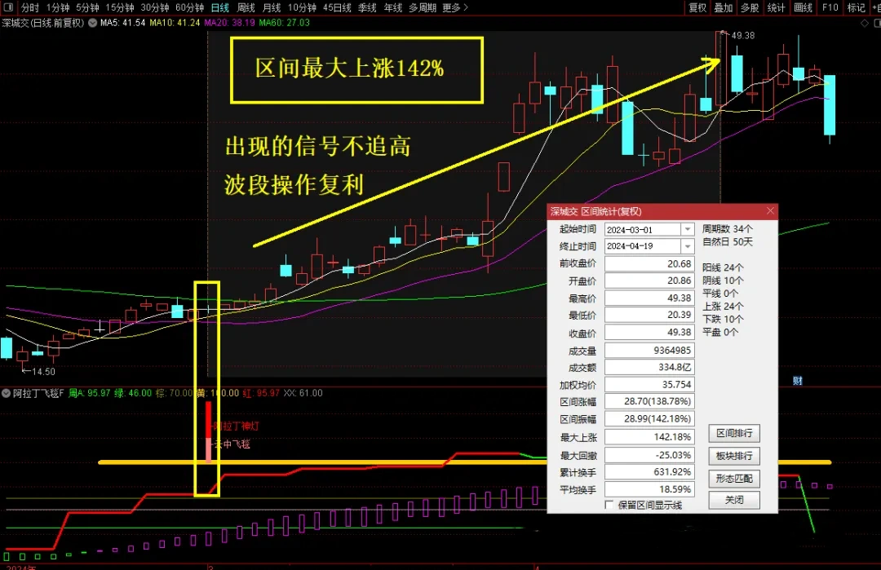881x570 pixels.
Task: Expand the 终止时间 date dropdown
Action: click(x=688, y=246)
